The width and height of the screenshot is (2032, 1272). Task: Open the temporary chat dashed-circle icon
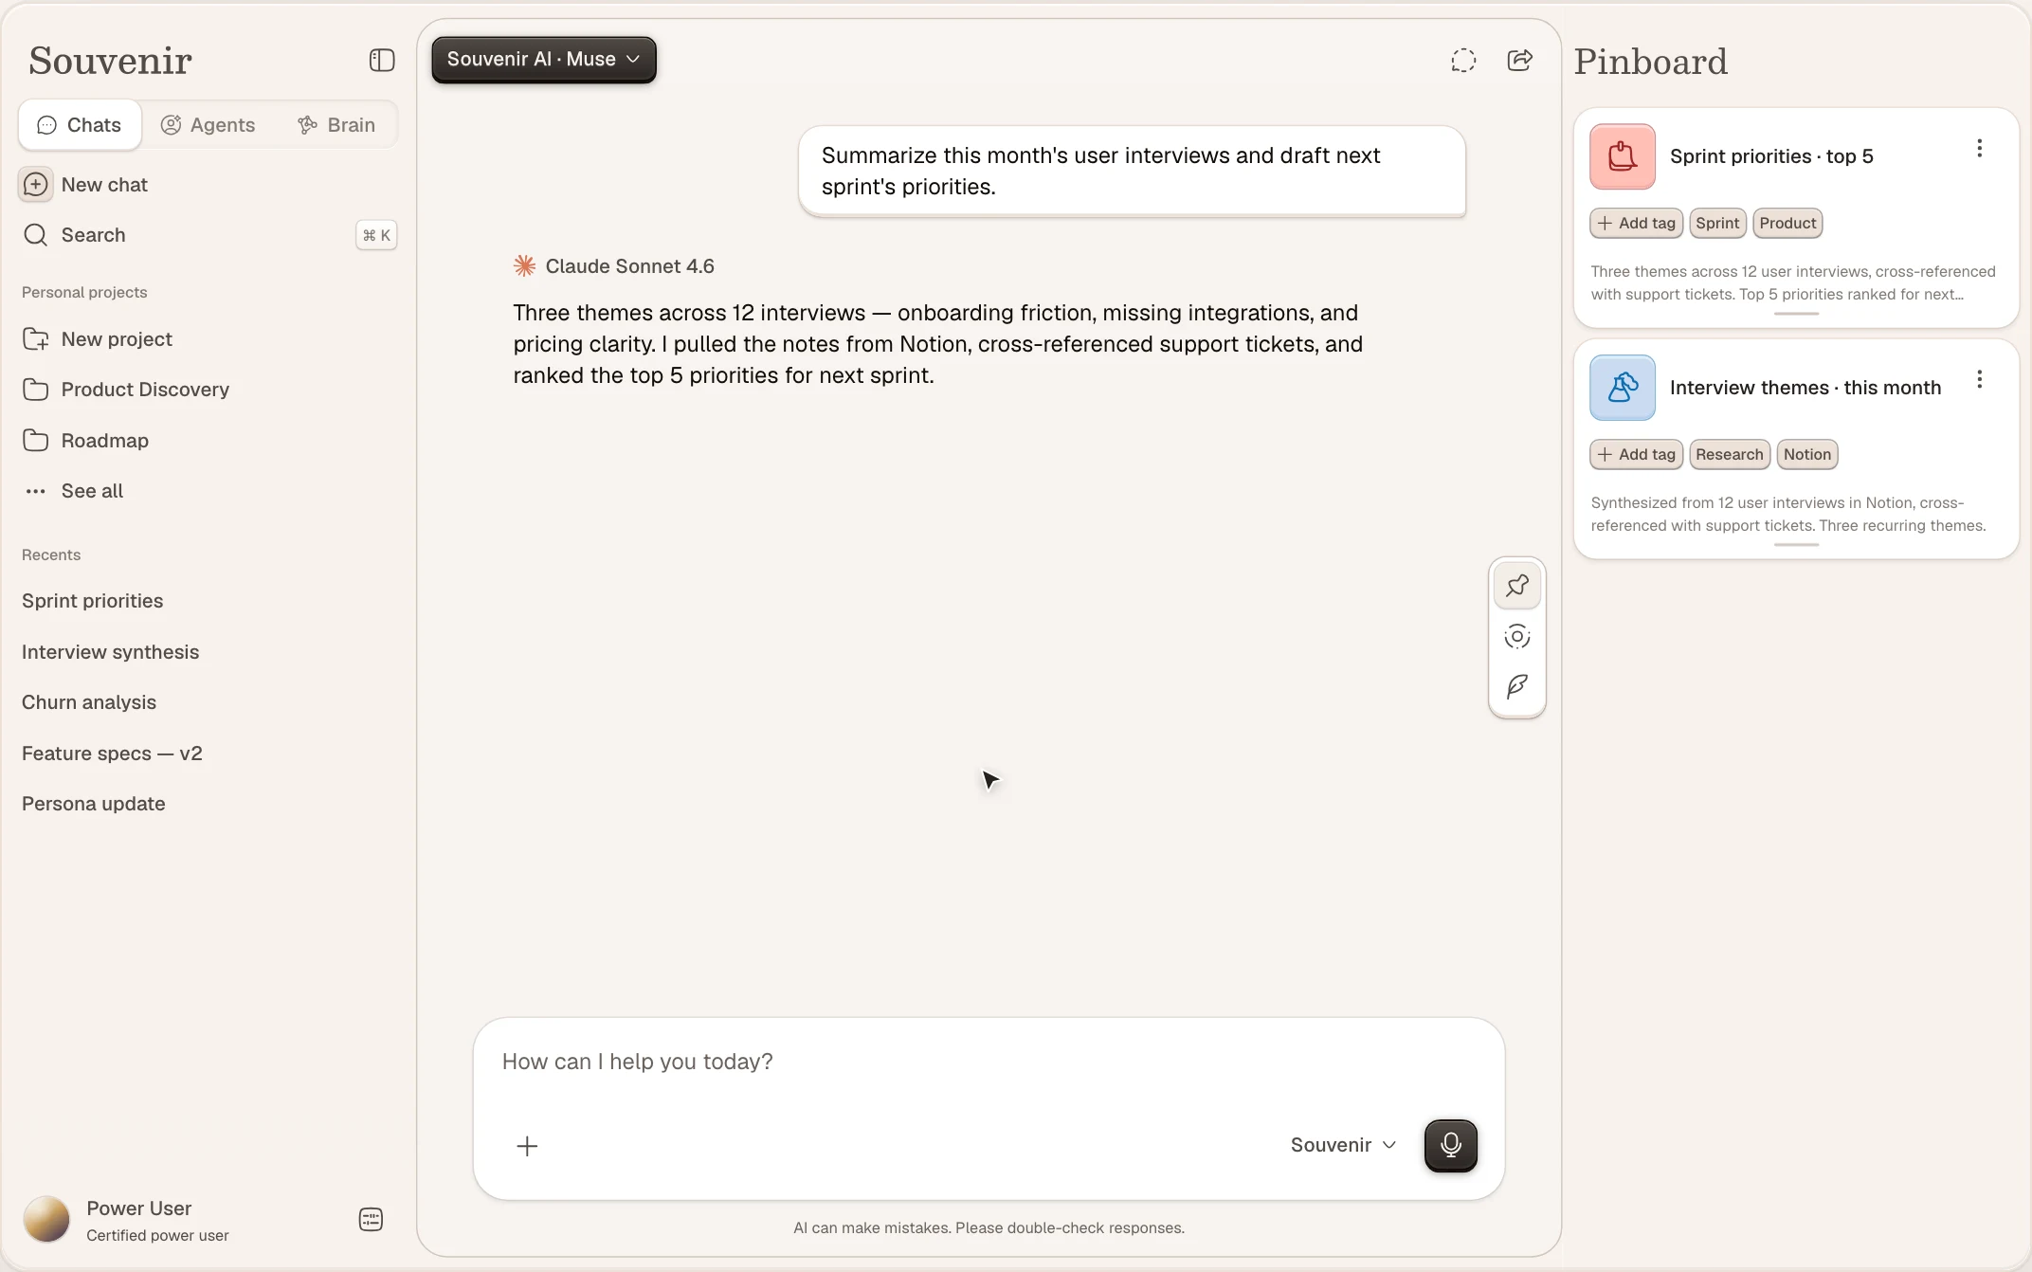(1463, 61)
